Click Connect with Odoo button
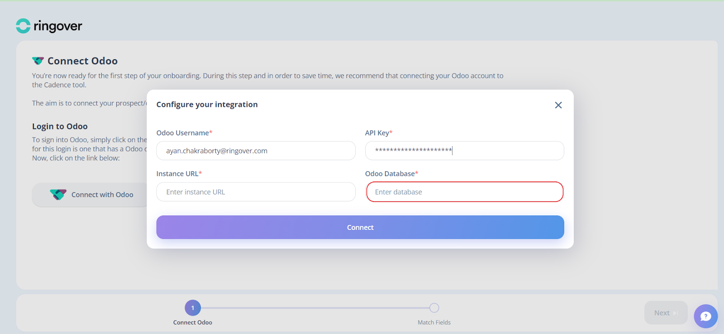This screenshot has height=334, width=724. point(90,195)
